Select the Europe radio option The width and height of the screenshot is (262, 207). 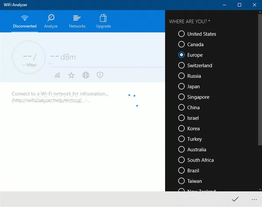182,55
